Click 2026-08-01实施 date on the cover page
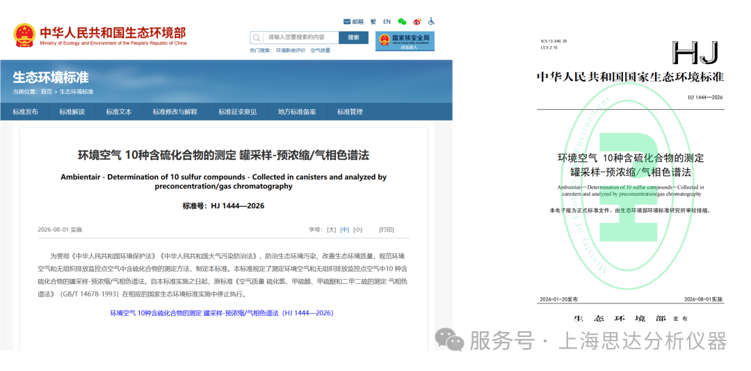This screenshot has width=751, height=371. pyautogui.click(x=704, y=299)
